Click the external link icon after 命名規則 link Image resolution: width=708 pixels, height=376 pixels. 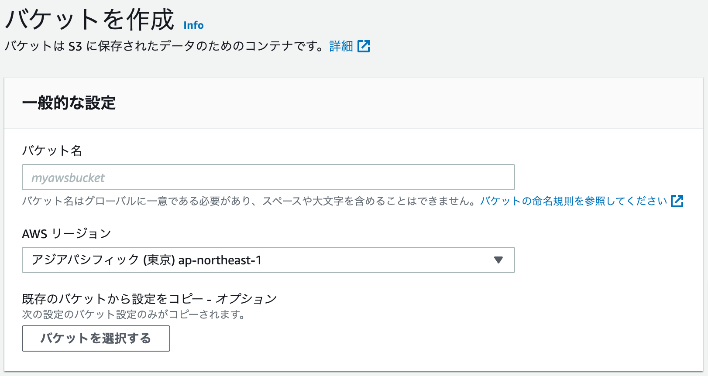click(x=677, y=201)
